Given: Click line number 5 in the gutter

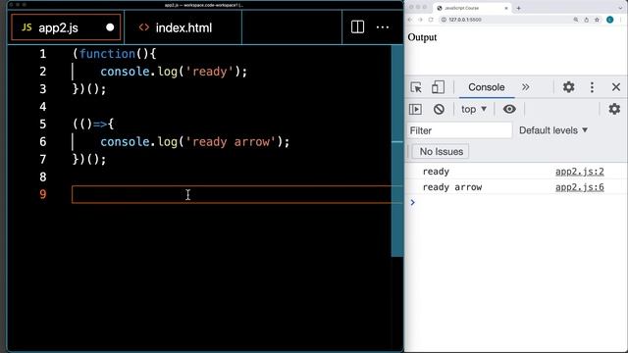Looking at the screenshot, I should coord(43,125).
